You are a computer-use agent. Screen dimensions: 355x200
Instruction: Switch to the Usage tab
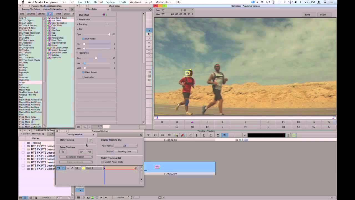coord(67,14)
